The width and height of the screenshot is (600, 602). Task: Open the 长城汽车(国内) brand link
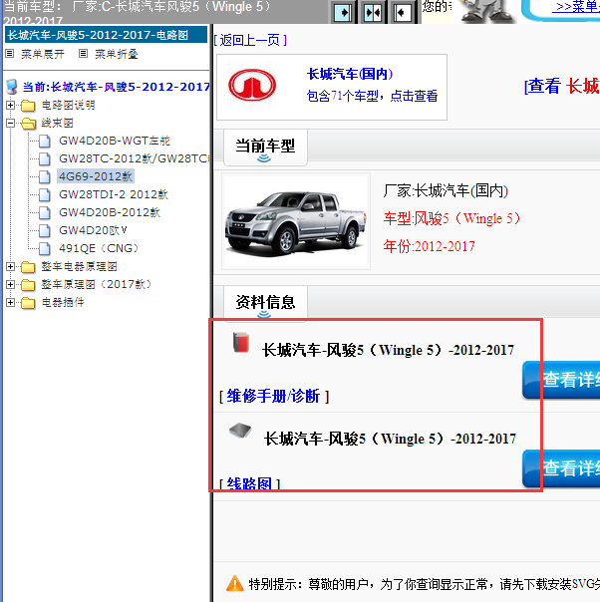(350, 74)
